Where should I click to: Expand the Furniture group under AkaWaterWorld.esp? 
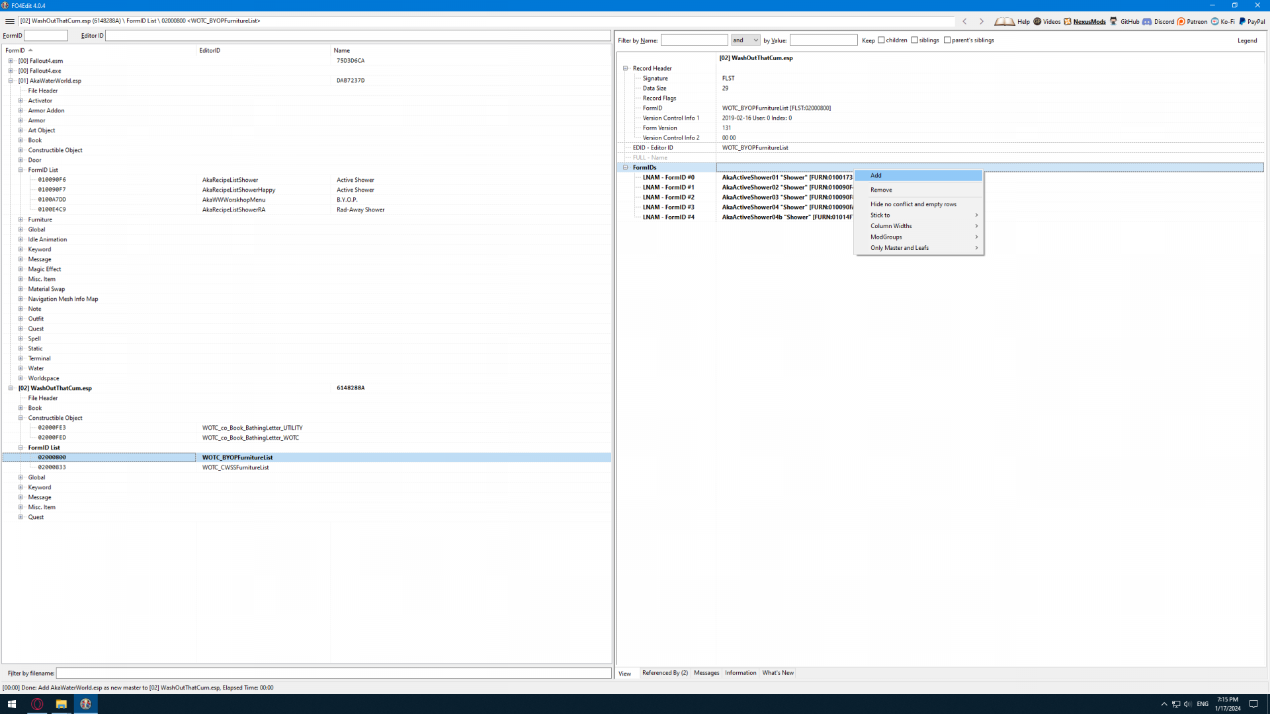[x=21, y=219]
